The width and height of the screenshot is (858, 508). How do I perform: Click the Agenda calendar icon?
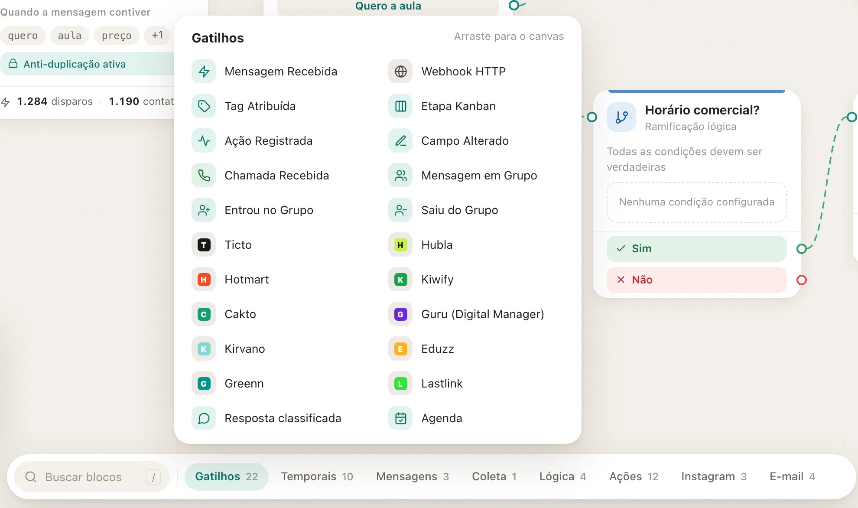(x=401, y=418)
